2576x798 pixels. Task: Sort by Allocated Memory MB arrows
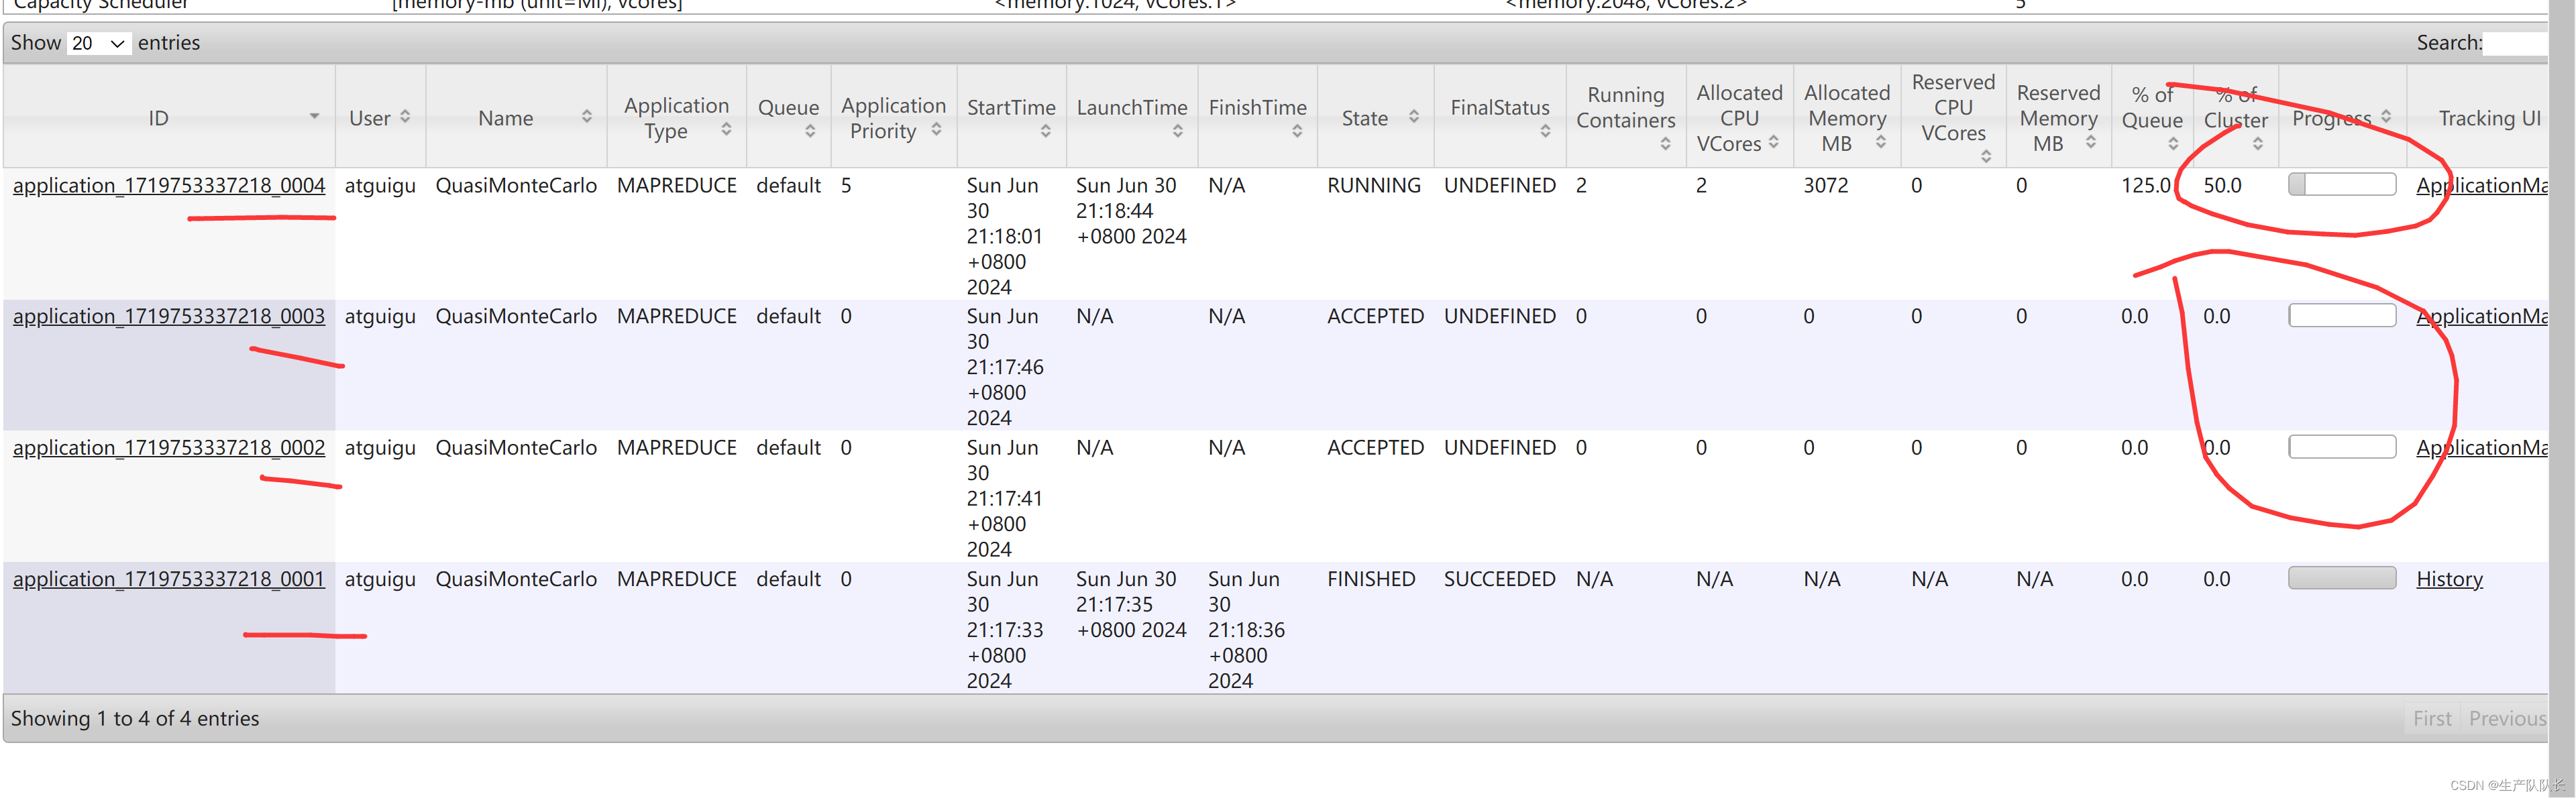[1881, 143]
